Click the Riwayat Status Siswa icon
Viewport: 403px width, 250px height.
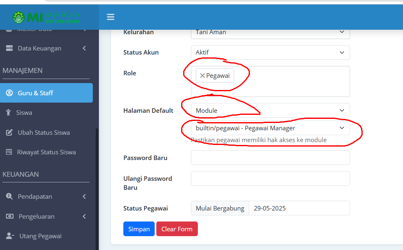click(9, 152)
